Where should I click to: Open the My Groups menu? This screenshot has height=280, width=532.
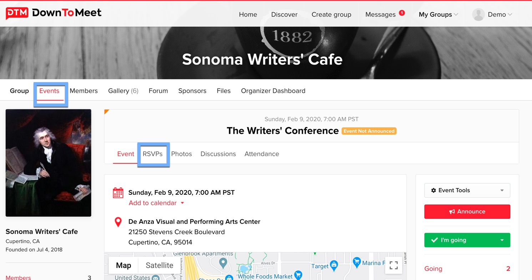click(x=438, y=15)
